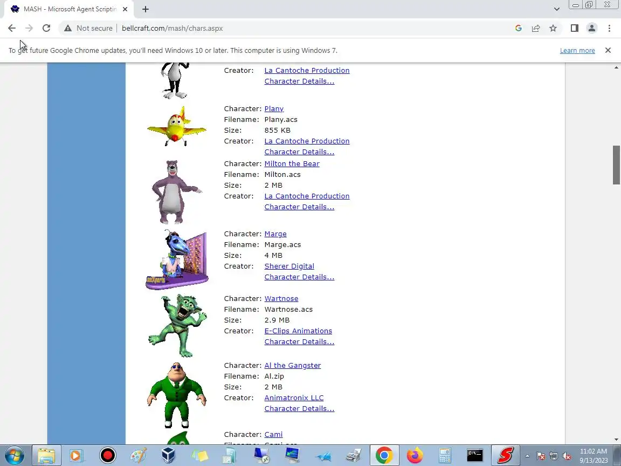Share this page via the share icon
Viewport: 621px width, 466px height.
[536, 28]
